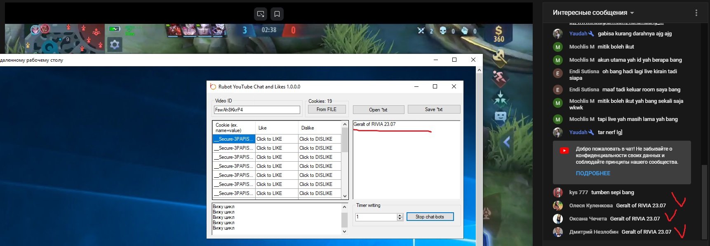Viewport: 710px width, 246px height.
Task: Click the screen capture icon above the video
Action: coord(261,14)
